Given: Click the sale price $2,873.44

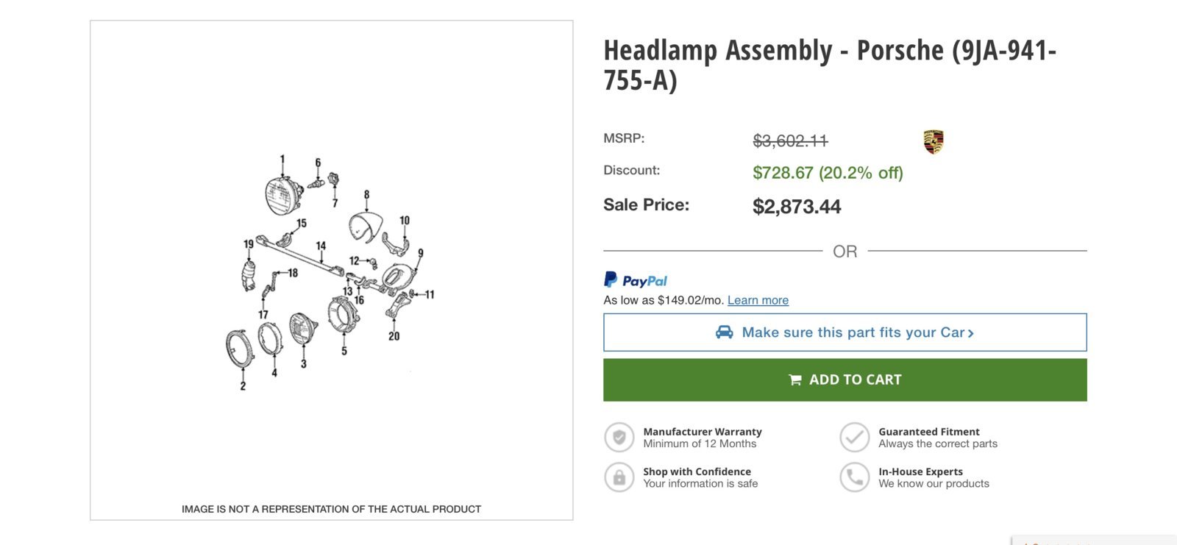Looking at the screenshot, I should click(x=797, y=207).
